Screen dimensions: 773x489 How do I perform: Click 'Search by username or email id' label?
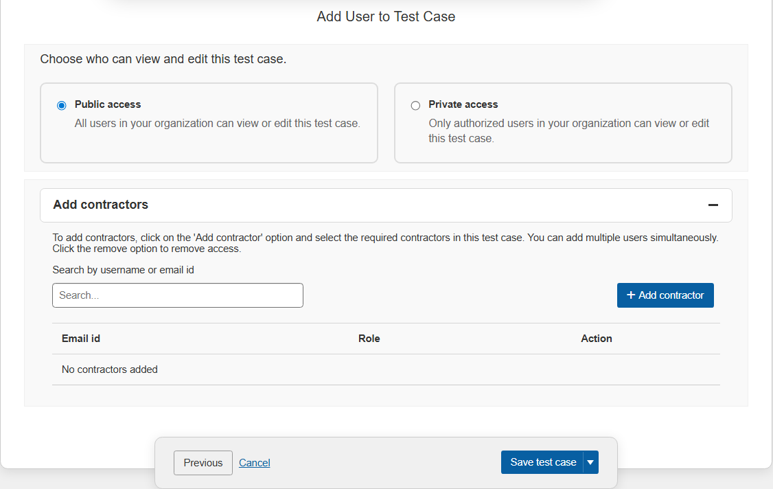123,270
